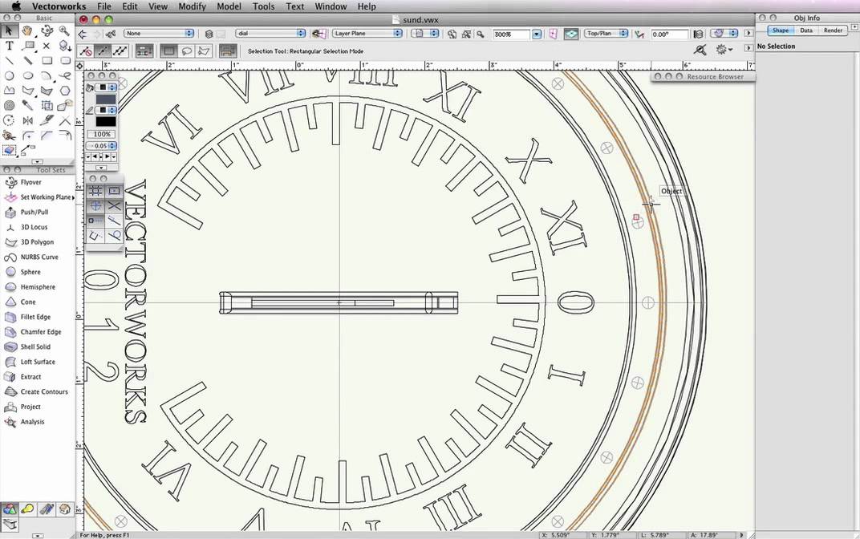Open the Tools menu
Image resolution: width=860 pixels, height=539 pixels.
point(263,6)
